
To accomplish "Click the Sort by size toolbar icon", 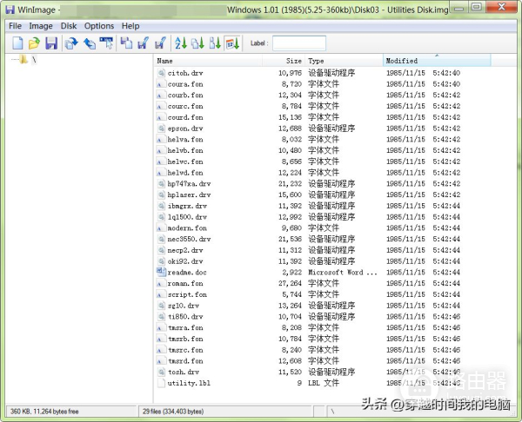I will click(x=215, y=43).
